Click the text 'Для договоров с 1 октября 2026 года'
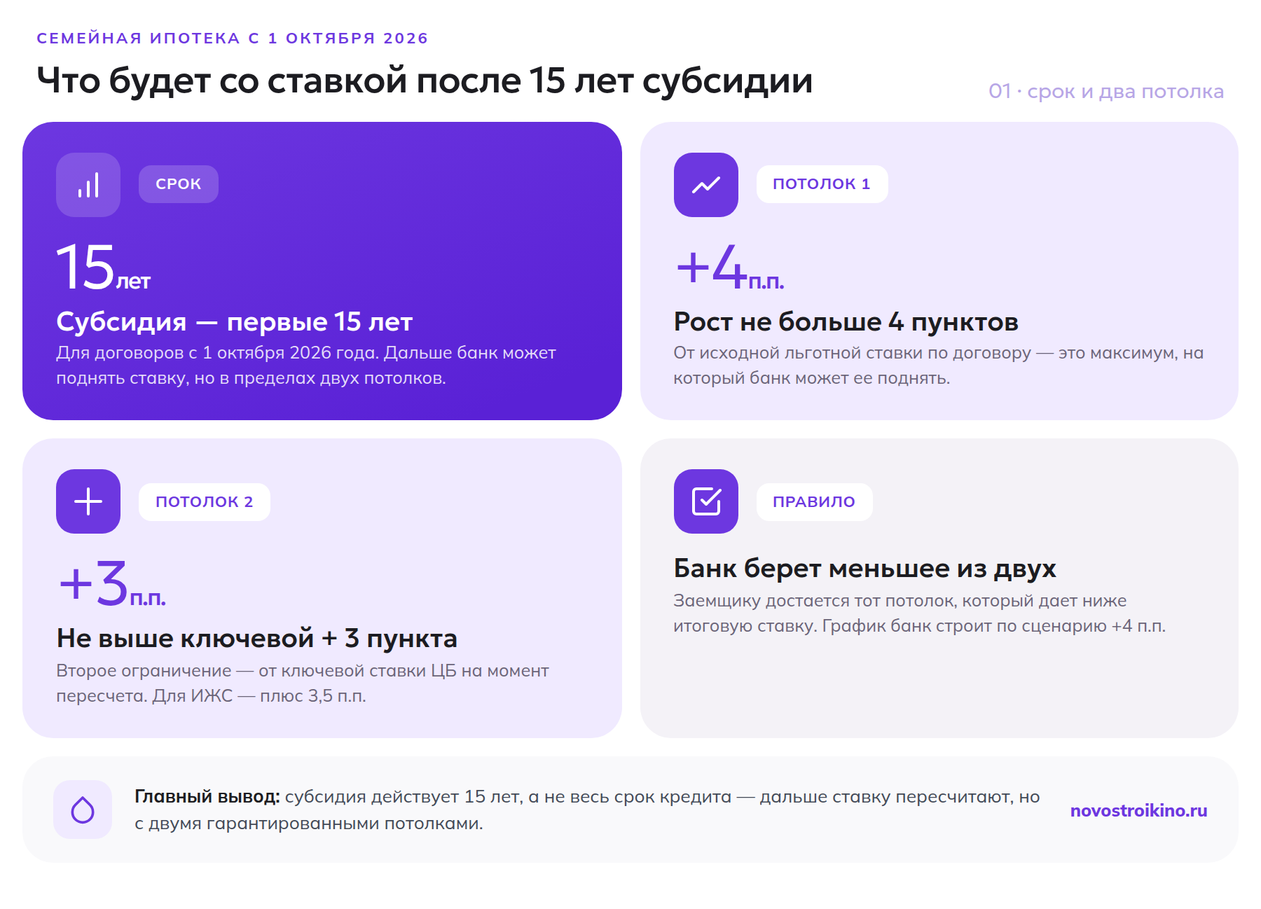This screenshot has height=909, width=1261. coord(217,353)
